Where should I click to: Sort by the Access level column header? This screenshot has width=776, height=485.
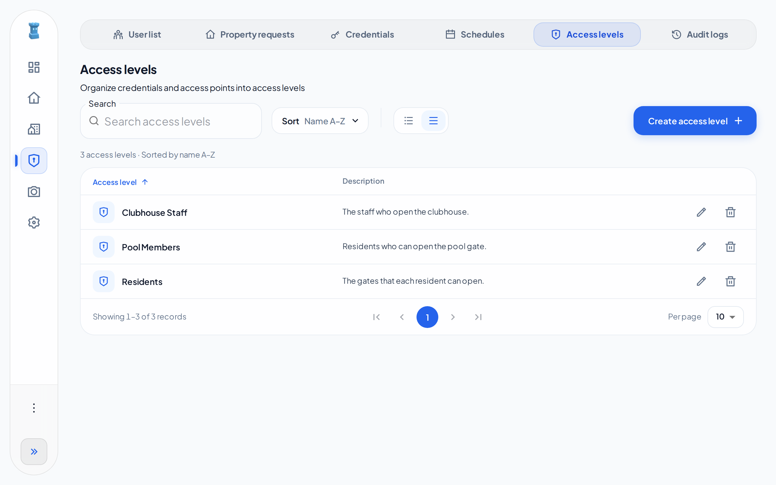(x=120, y=182)
